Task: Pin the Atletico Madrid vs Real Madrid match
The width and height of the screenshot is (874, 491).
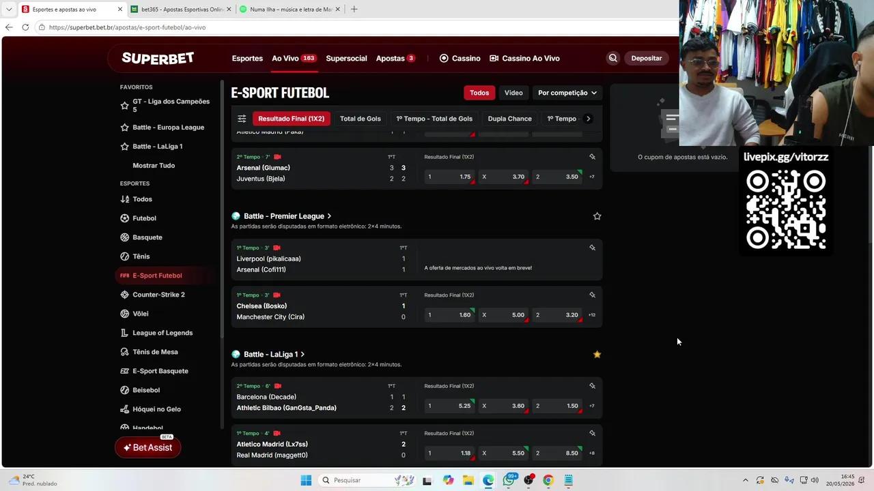Action: pos(592,434)
